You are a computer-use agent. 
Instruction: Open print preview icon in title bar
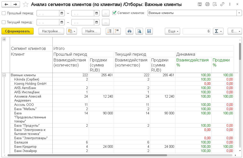(x=215, y=4)
